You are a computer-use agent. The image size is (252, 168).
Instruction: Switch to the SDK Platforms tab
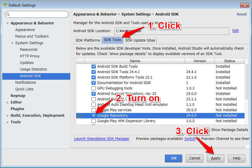[88, 40]
